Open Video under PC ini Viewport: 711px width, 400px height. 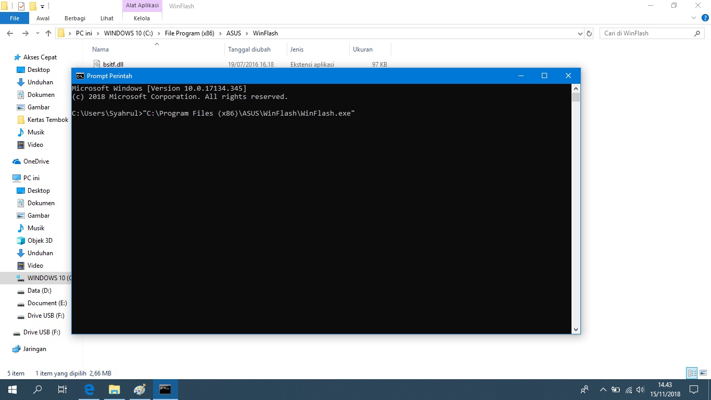(x=35, y=266)
